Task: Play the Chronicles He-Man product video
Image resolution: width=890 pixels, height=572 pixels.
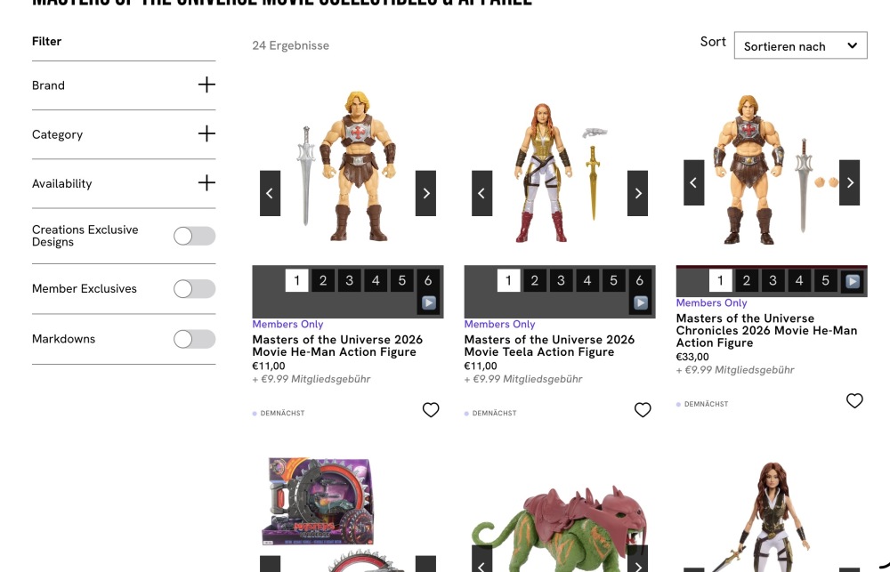Action: [852, 281]
